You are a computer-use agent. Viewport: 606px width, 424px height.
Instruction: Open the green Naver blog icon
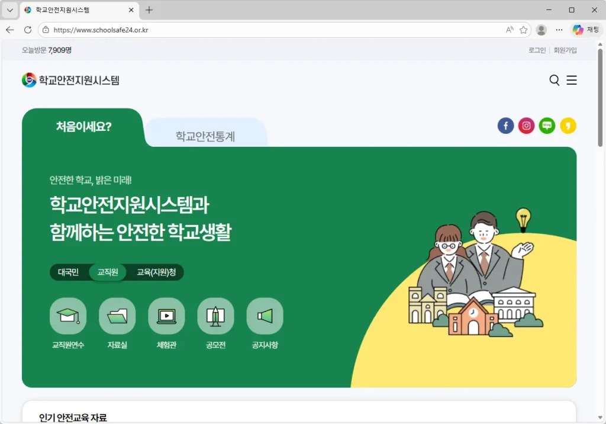click(547, 126)
